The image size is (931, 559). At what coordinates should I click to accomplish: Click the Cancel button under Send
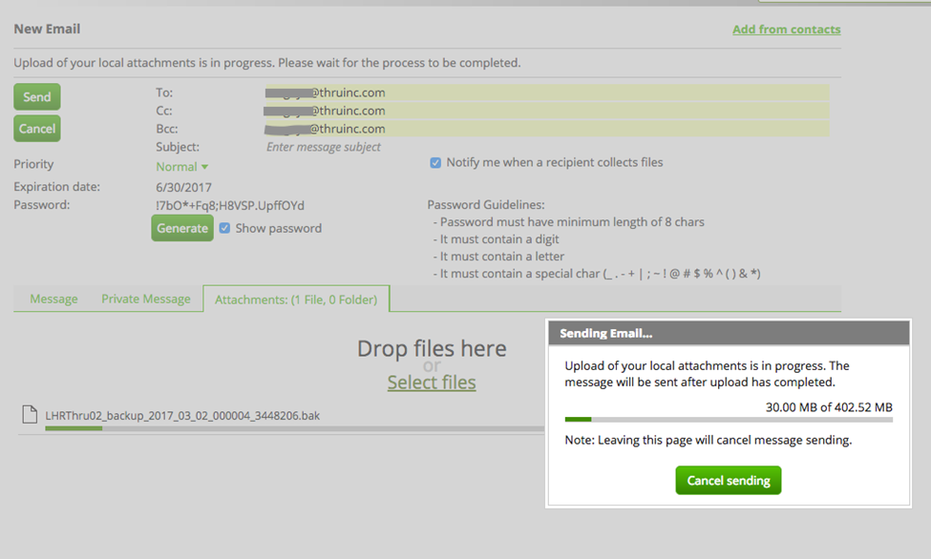[x=37, y=129]
